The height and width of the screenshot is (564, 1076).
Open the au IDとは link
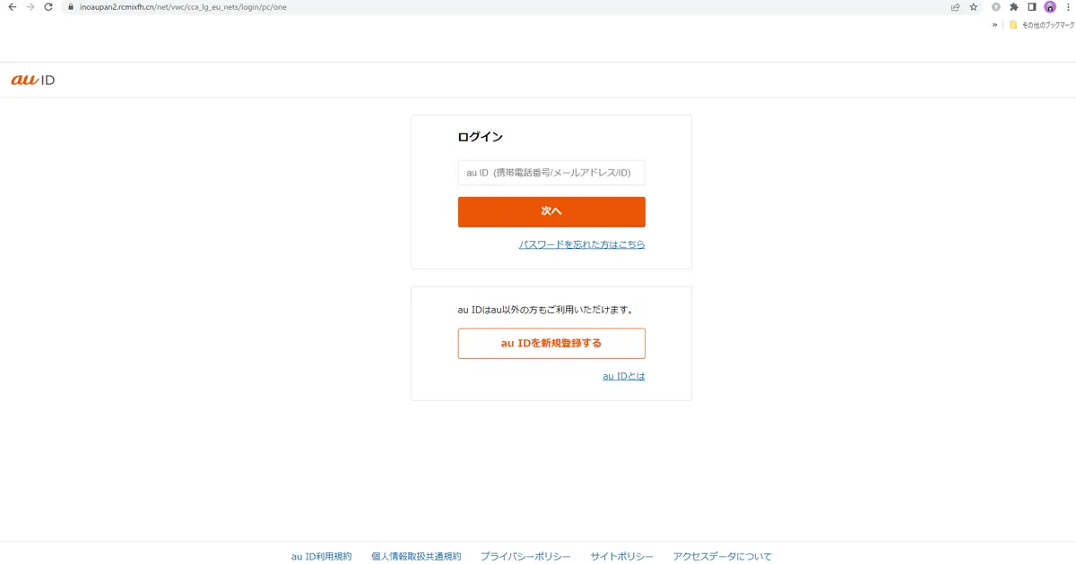point(624,376)
